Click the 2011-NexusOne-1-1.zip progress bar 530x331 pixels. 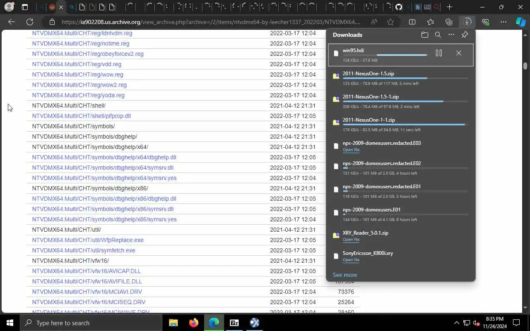[x=405, y=125]
